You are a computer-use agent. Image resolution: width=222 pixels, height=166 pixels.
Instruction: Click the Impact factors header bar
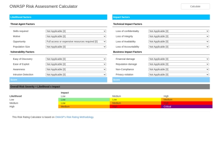[161, 17]
